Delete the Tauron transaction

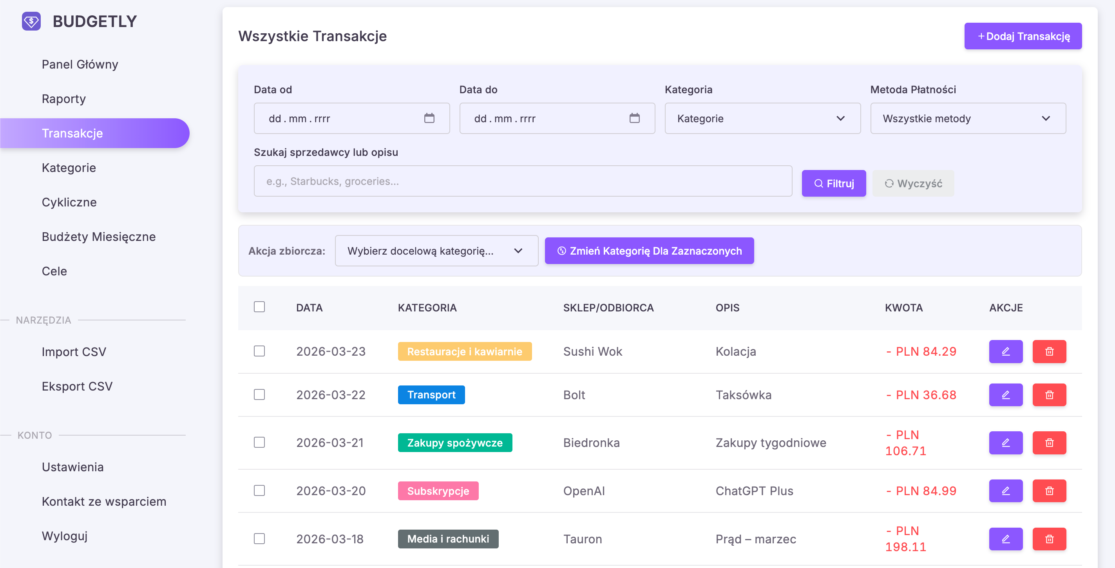coord(1049,539)
